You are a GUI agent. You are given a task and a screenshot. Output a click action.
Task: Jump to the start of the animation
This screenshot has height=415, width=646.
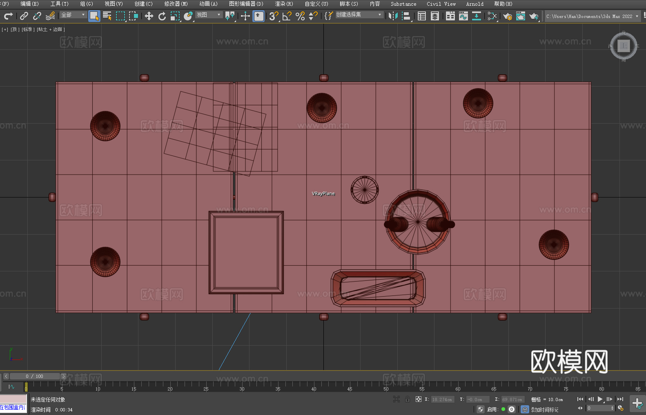pyautogui.click(x=580, y=399)
